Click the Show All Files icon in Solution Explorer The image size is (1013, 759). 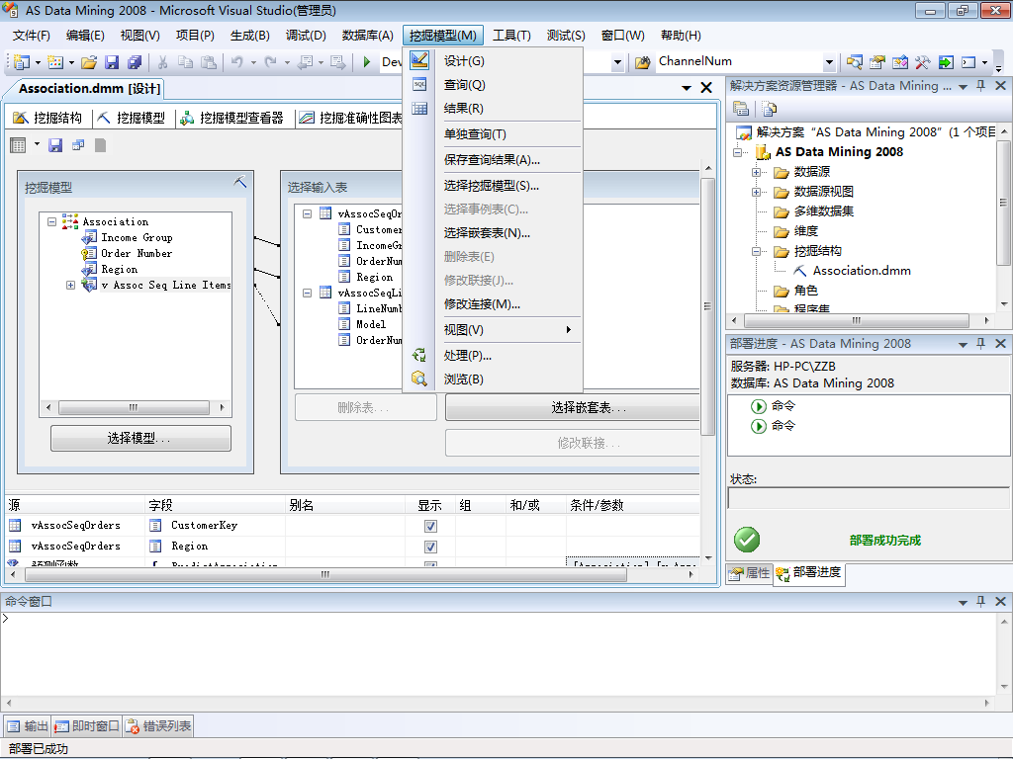coord(769,109)
